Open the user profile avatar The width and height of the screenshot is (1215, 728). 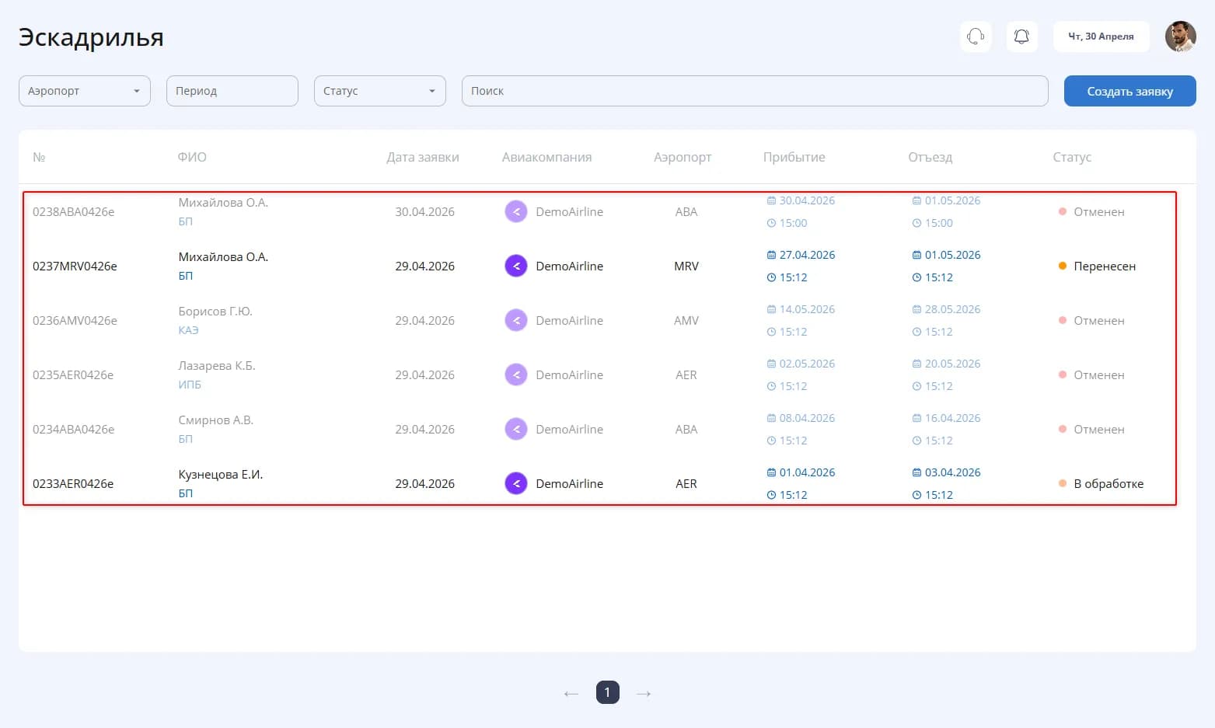[x=1180, y=37]
